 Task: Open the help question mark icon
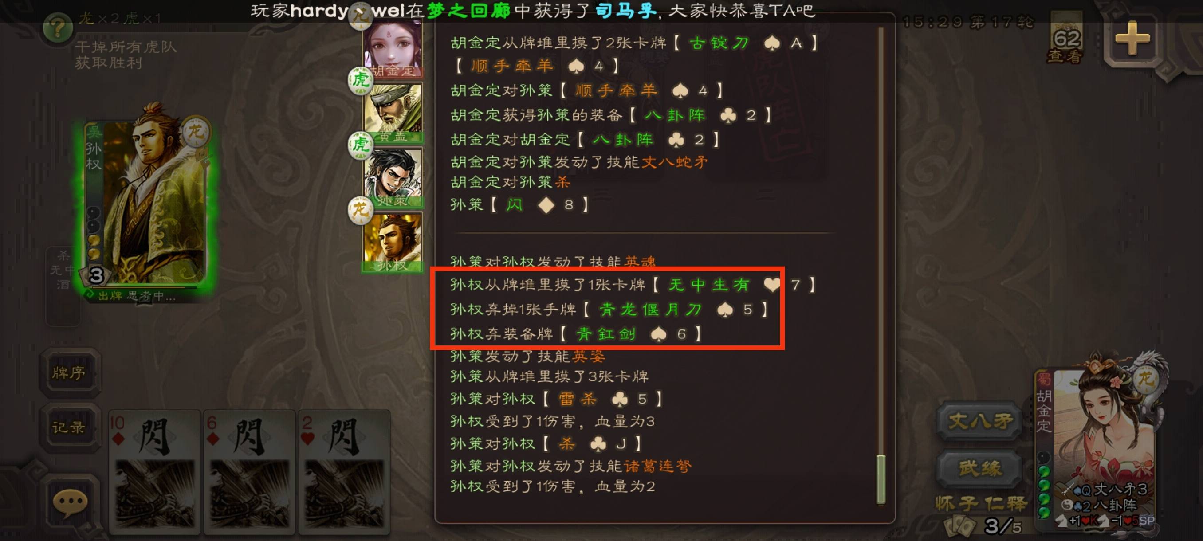pos(57,29)
